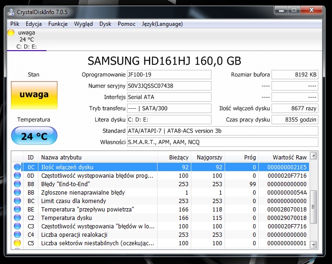Image resolution: width=332 pixels, height=264 pixels.
Task: Click the Litera dysku field C: D: E:
Action: [169, 120]
